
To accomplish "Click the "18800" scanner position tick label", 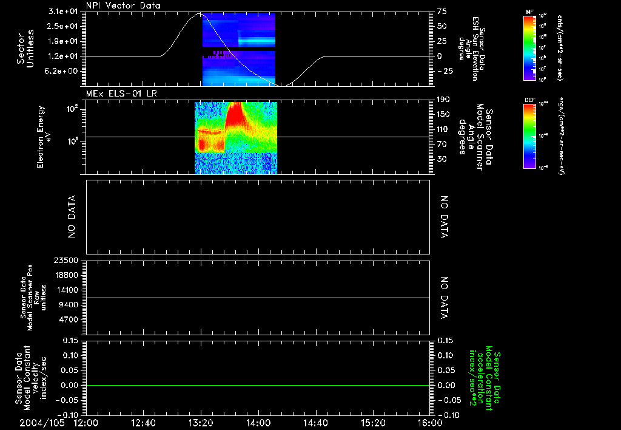I will [x=67, y=275].
